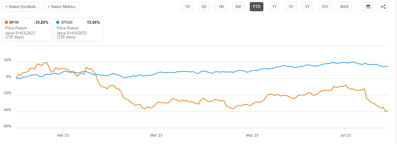Switch chart to 1Y range
The width and height of the screenshot is (397, 144).
click(274, 7)
